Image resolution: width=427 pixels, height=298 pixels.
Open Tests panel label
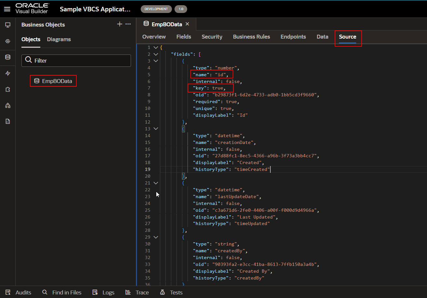tap(176, 292)
